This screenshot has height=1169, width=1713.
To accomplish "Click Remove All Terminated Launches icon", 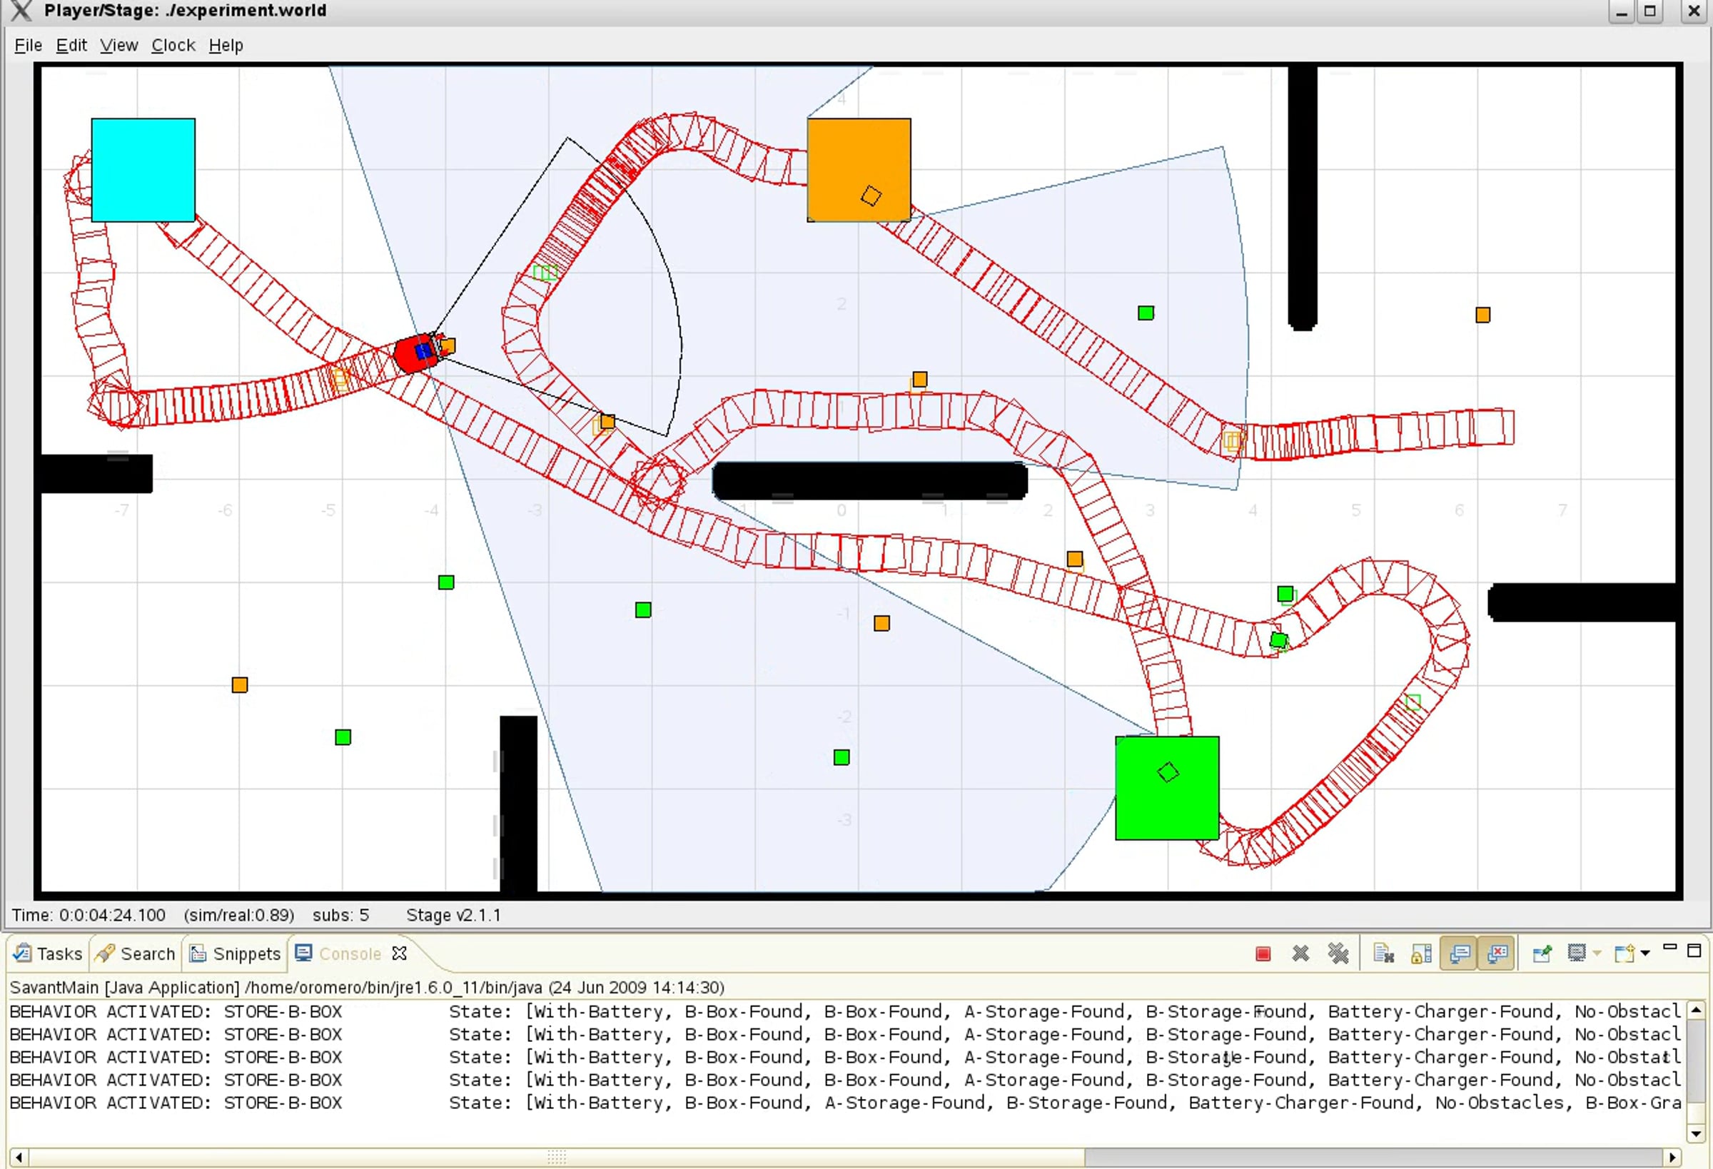I will tap(1338, 953).
